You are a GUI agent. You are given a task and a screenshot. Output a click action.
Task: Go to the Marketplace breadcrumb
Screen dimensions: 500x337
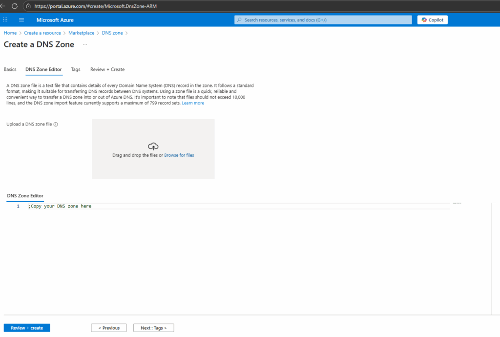[81, 33]
